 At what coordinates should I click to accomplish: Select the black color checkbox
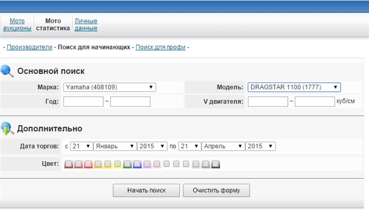pos(216,164)
